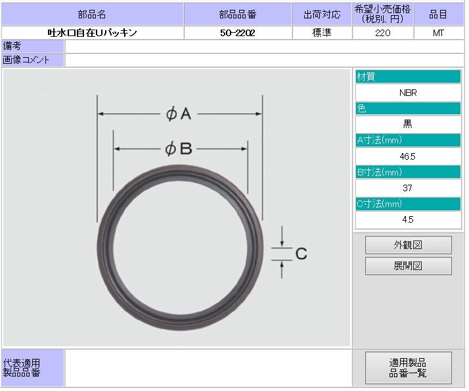Click the 材質 value NBR
Image resolution: width=469 pixels, height=391 pixels.
[x=408, y=93]
